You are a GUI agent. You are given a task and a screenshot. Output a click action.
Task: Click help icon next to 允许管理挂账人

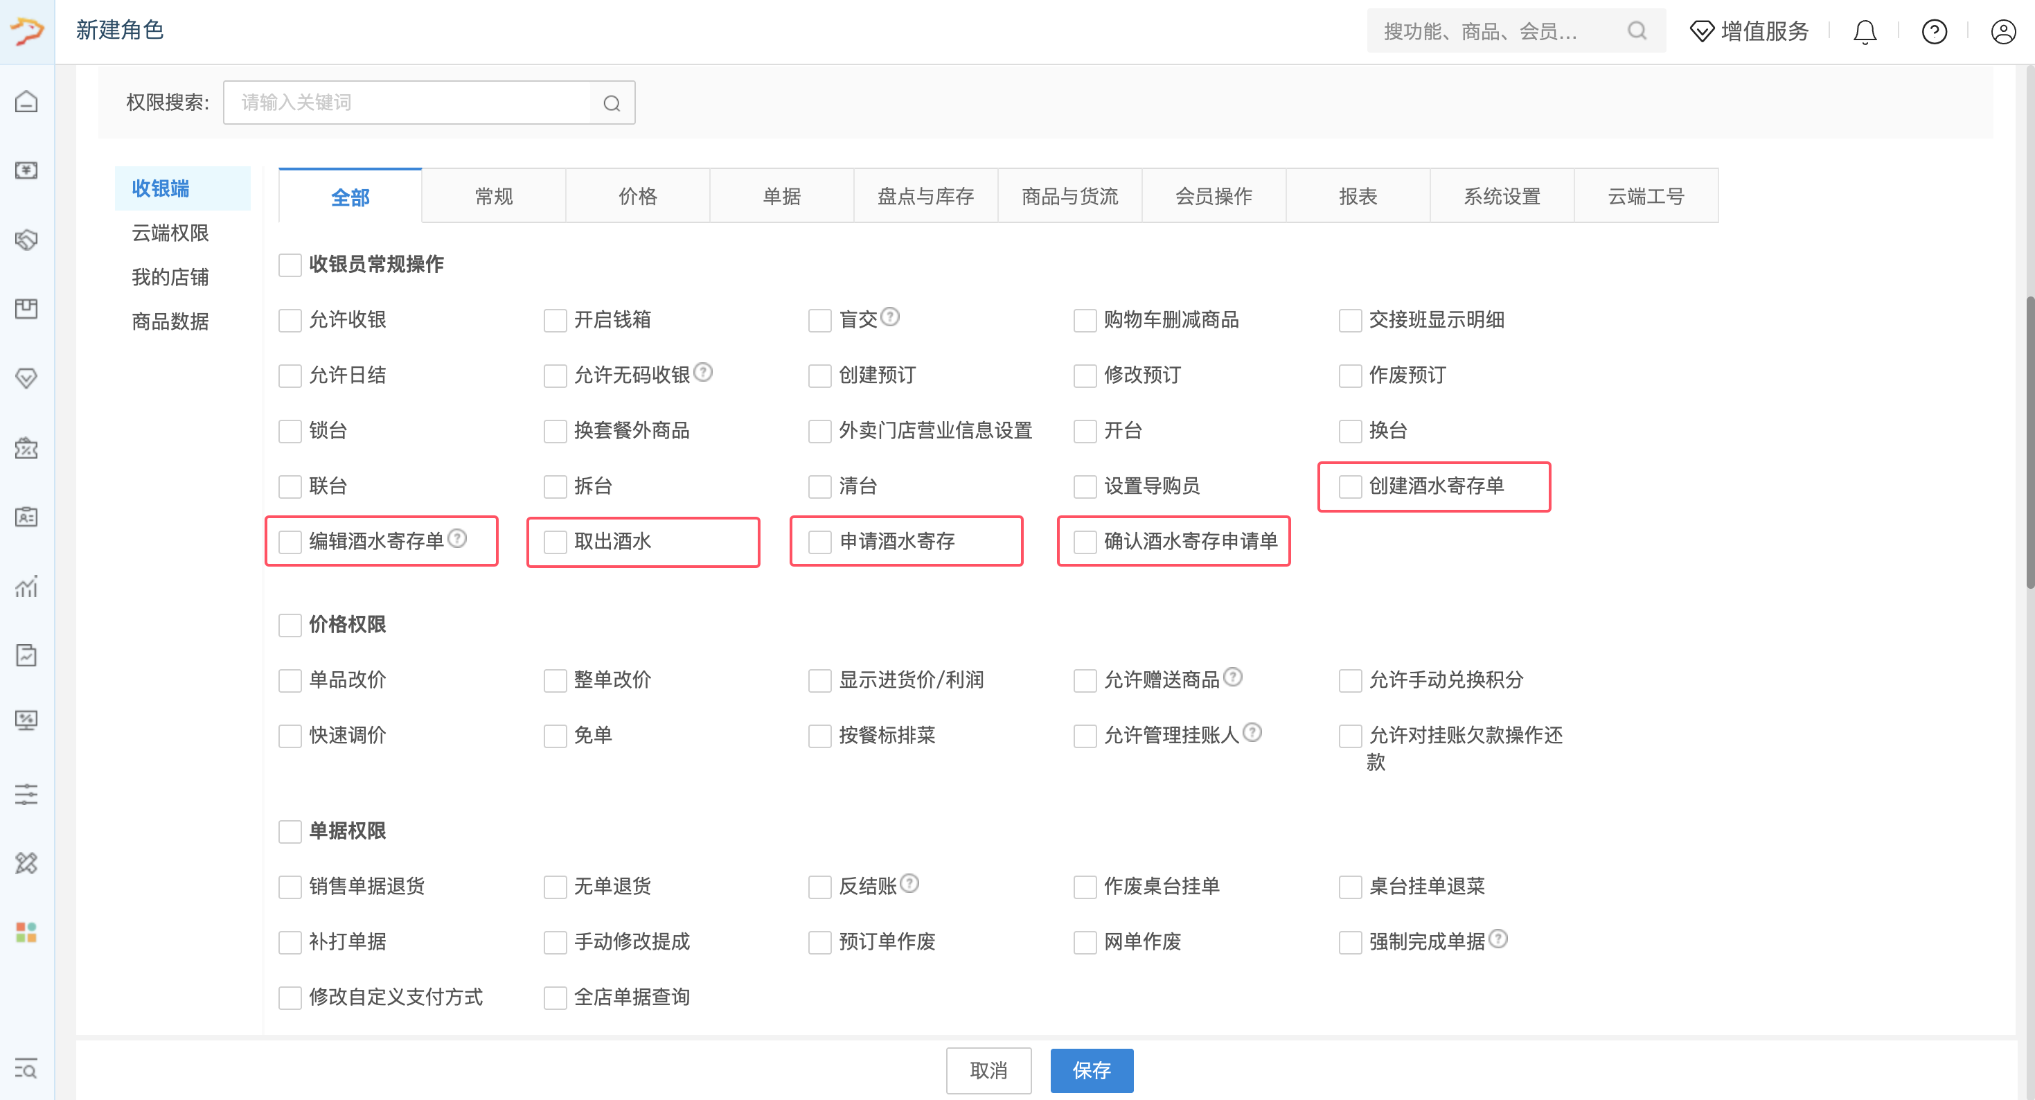1252,733
